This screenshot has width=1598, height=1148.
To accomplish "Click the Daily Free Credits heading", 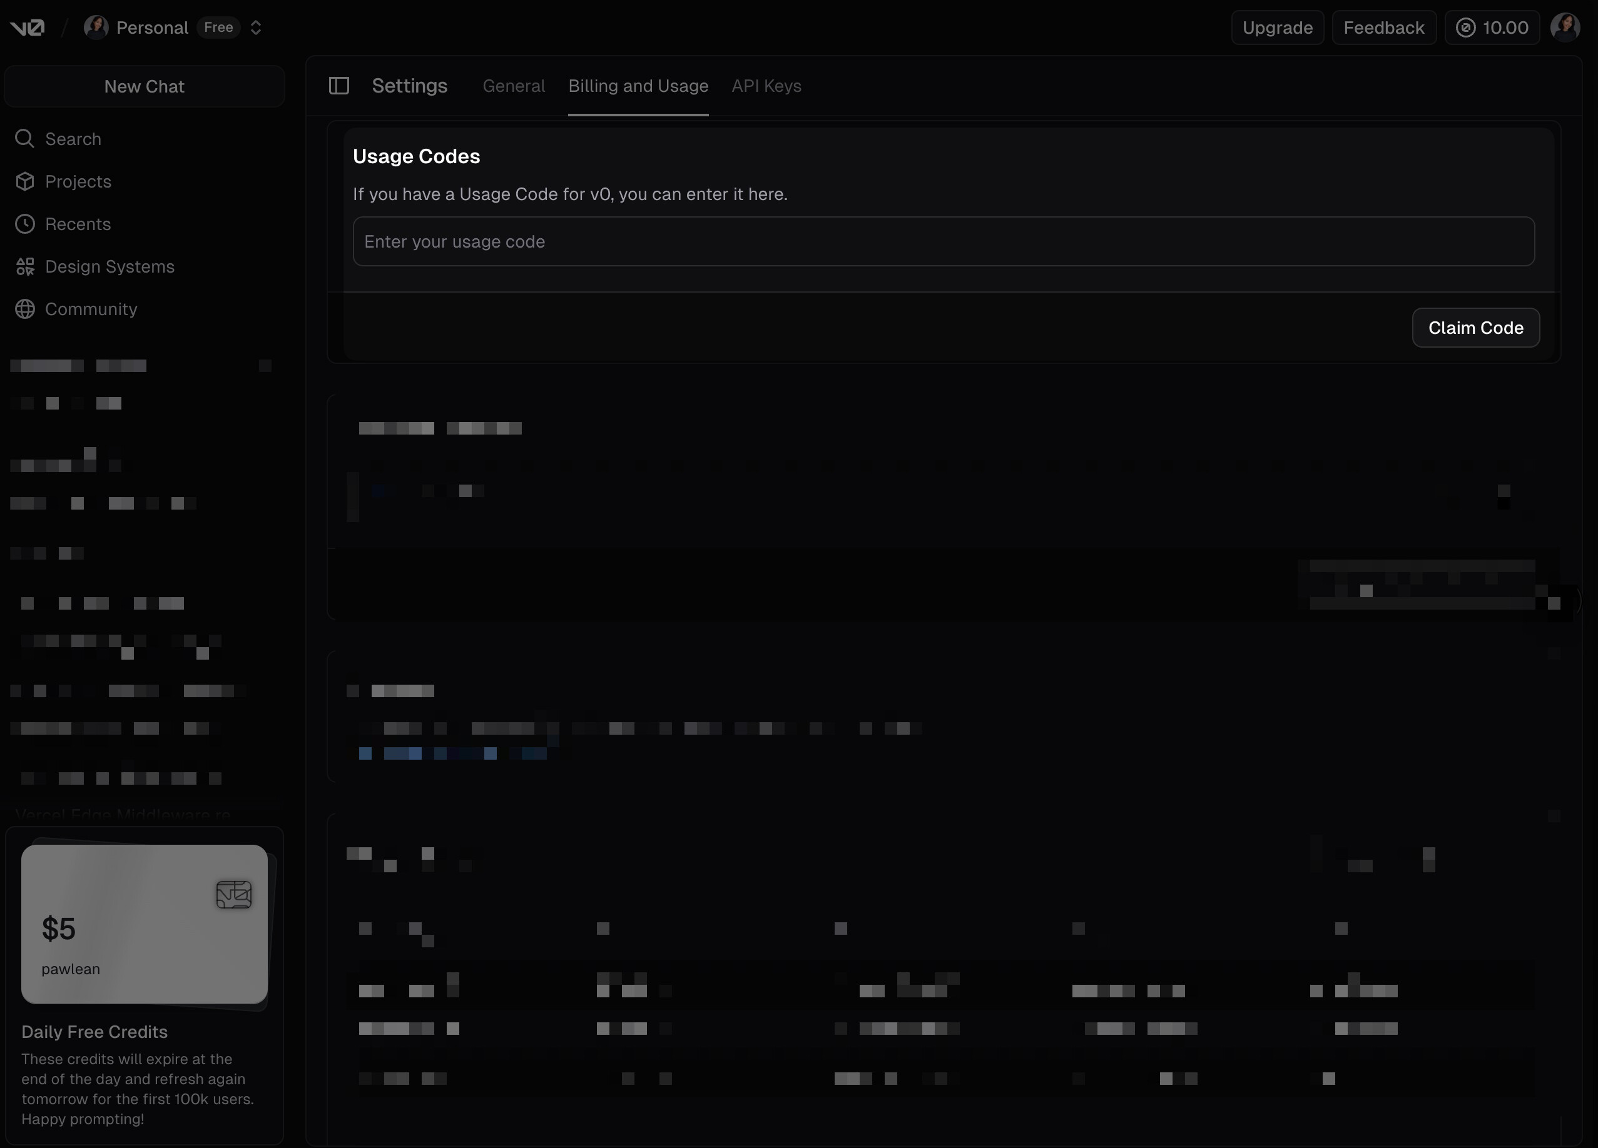I will pos(94,1032).
